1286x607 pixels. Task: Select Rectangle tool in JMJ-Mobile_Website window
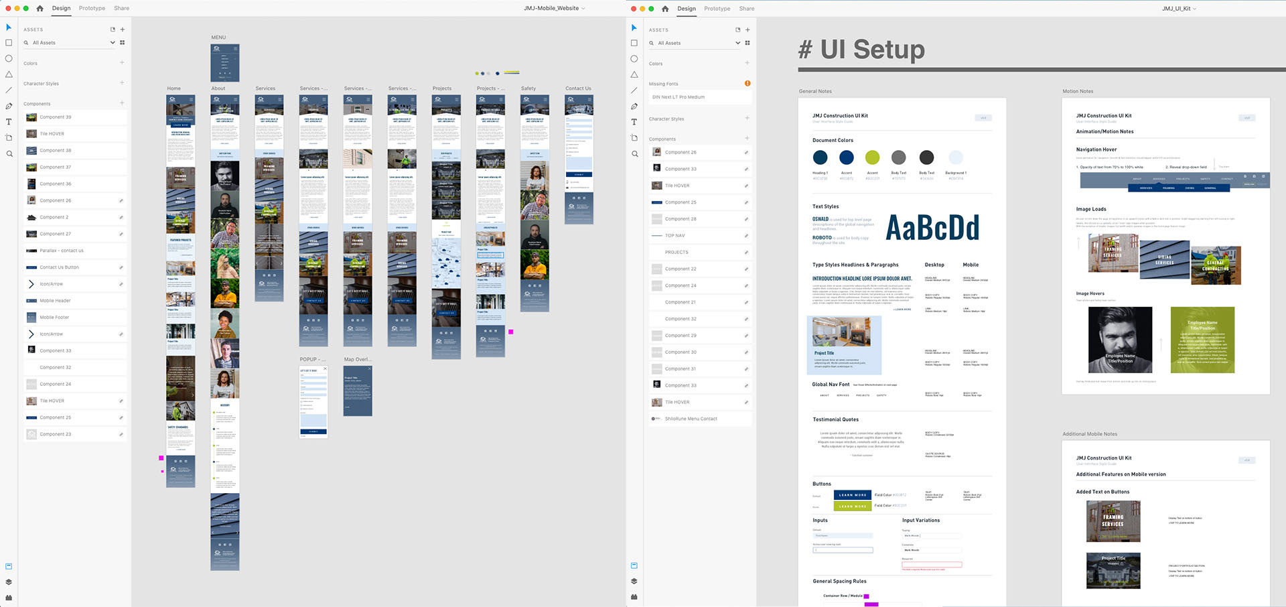pyautogui.click(x=9, y=42)
